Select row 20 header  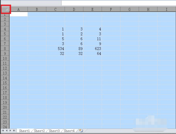(5, 107)
